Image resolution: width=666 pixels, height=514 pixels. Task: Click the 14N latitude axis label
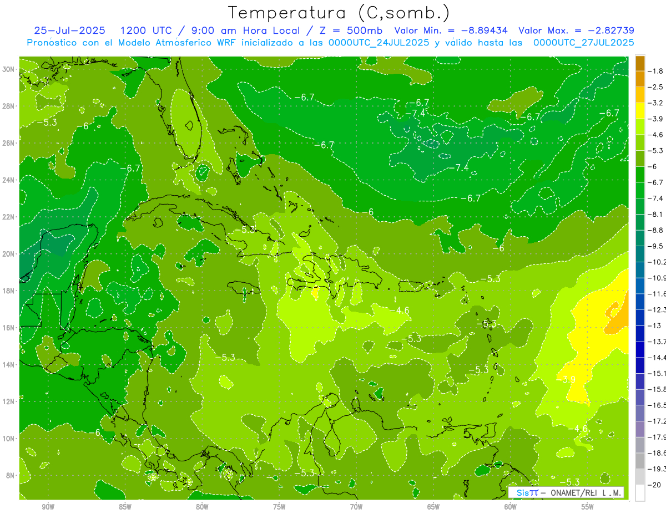pyautogui.click(x=9, y=365)
